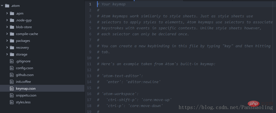276x113 pixels.
Task: Open github.cson from the file tree
Action: tap(25, 75)
